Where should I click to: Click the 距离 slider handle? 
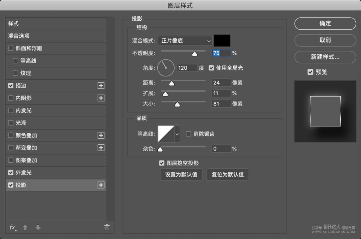171,83
